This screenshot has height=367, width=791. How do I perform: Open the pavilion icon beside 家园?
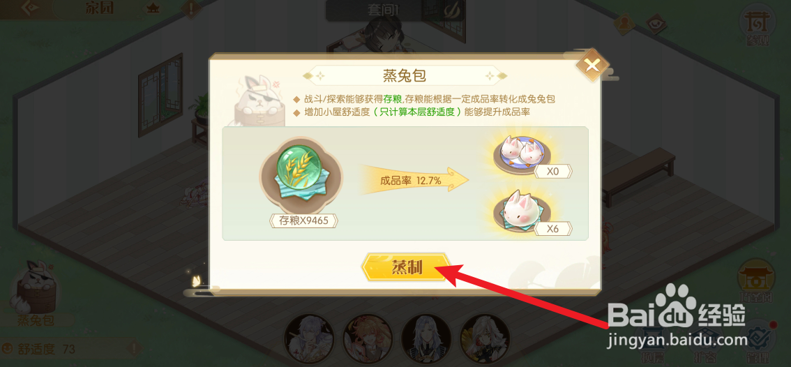(151, 8)
